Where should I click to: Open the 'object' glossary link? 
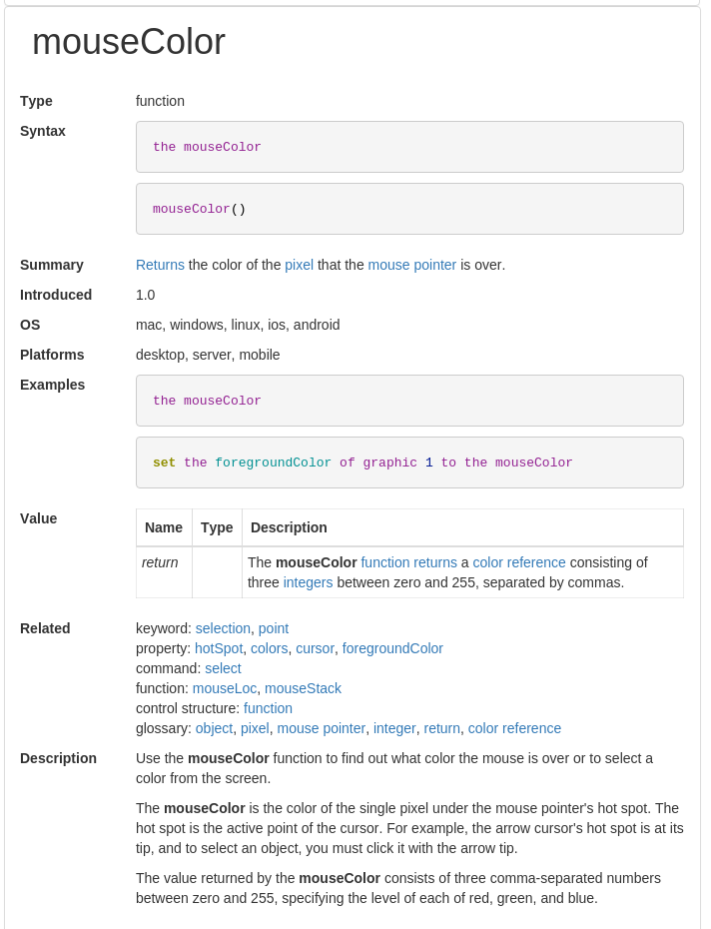pyautogui.click(x=214, y=728)
